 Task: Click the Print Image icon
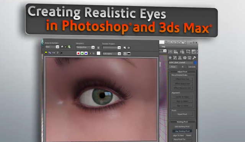point(58,53)
